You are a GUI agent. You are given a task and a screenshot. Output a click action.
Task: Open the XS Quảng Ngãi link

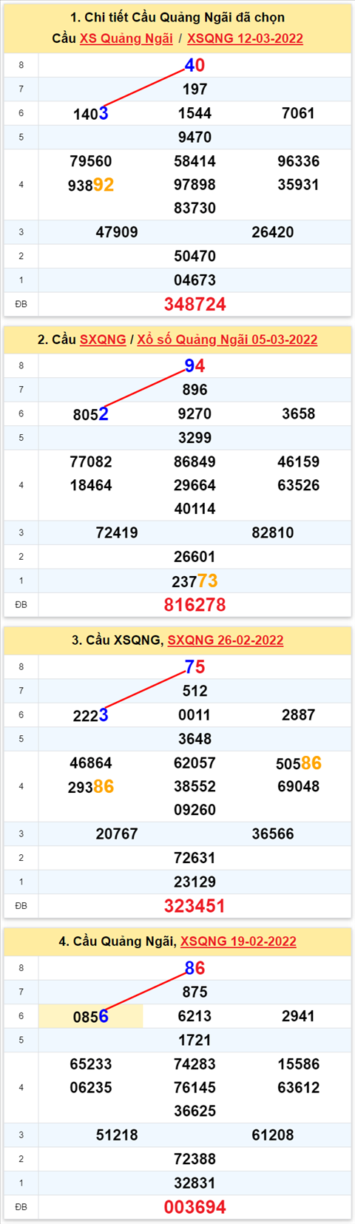(126, 38)
